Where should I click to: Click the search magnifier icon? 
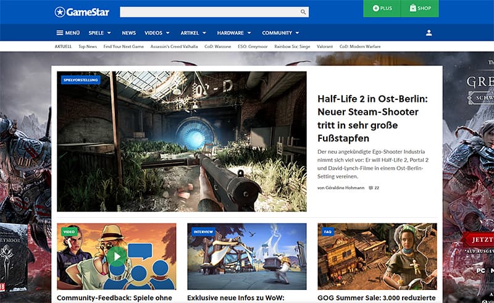303,12
